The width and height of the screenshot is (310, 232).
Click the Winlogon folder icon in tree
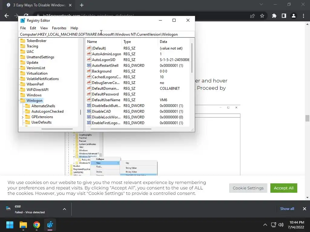(x=23, y=100)
